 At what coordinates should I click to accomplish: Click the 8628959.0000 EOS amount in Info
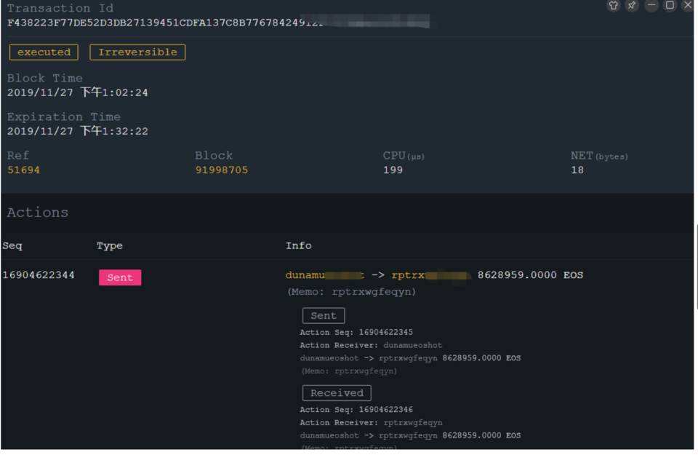[x=530, y=275]
